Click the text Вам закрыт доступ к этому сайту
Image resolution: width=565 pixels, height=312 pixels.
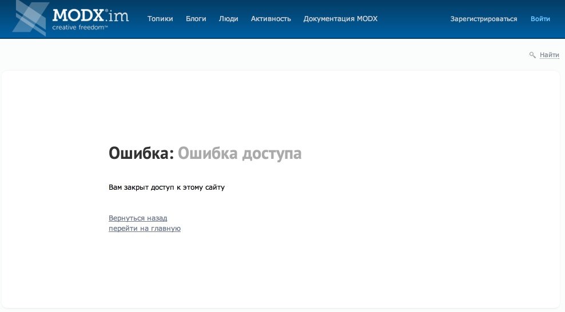(x=166, y=187)
